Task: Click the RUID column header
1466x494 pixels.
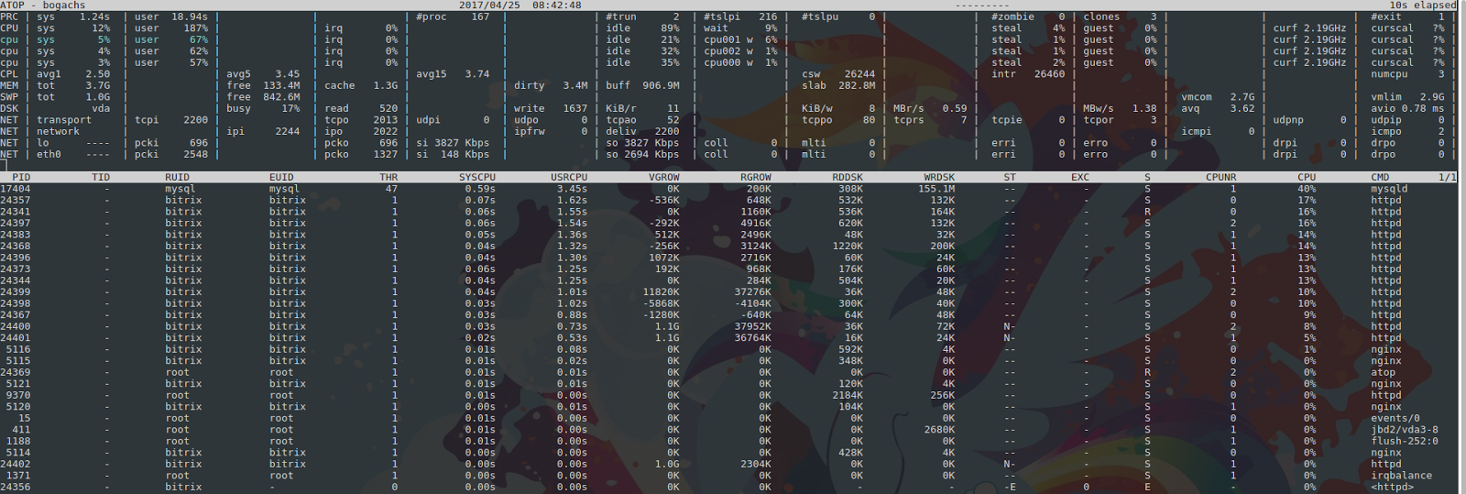Action: pos(178,177)
